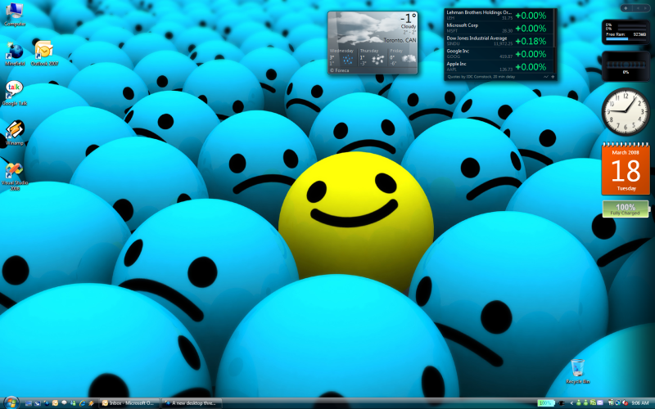Add a stock with the widget's plus
Screen dimensions: 655x409
[553, 77]
